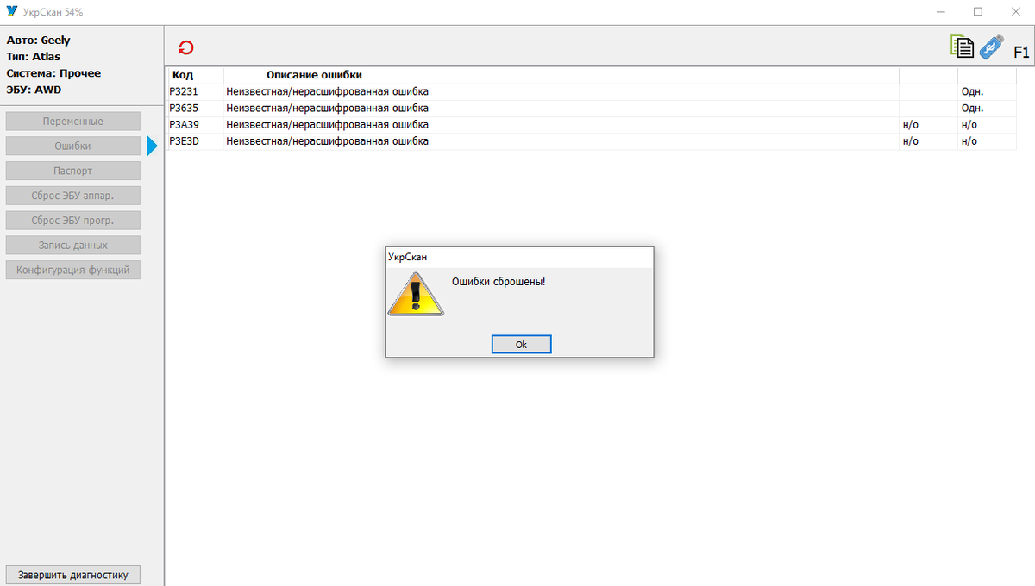Click the red refresh errors icon

coord(185,48)
